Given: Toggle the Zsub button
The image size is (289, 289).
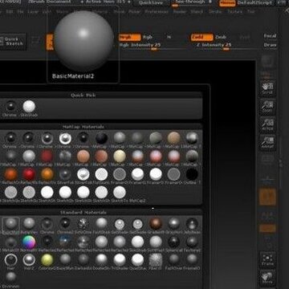Looking at the screenshot, I should tap(221, 37).
